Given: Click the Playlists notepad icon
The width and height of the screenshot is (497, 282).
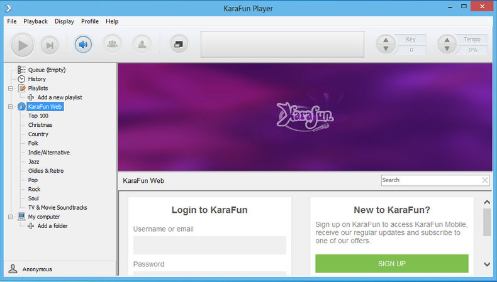Looking at the screenshot, I should (22, 88).
